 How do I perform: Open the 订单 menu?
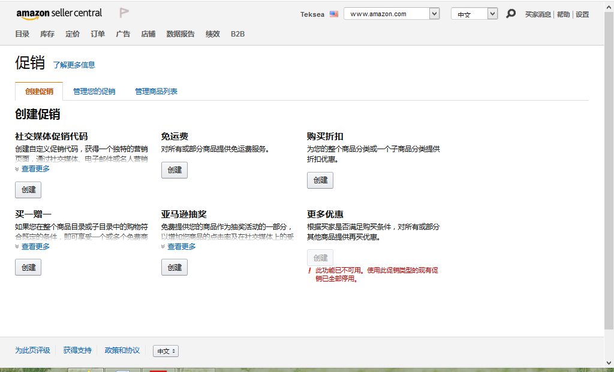[98, 34]
